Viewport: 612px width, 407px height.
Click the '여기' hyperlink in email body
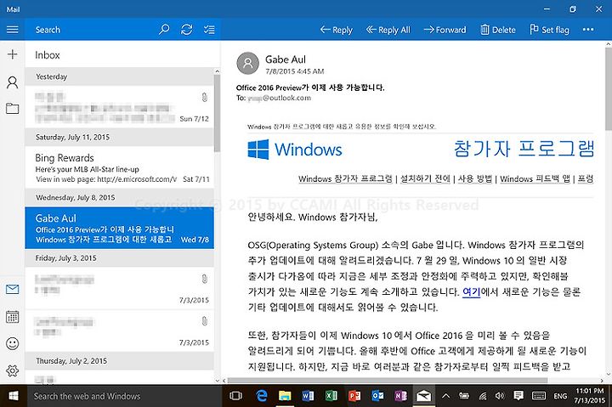pos(471,291)
